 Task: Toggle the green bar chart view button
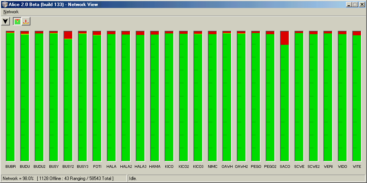[x=17, y=21]
